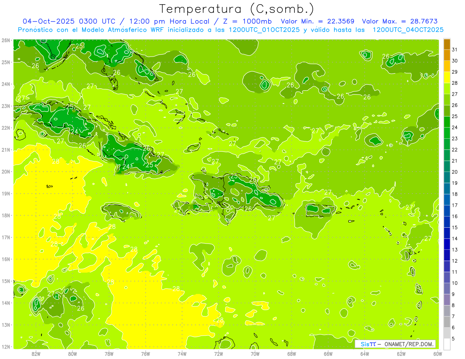
Task: Click the '64W' longitude axis label
Action: [365, 354]
